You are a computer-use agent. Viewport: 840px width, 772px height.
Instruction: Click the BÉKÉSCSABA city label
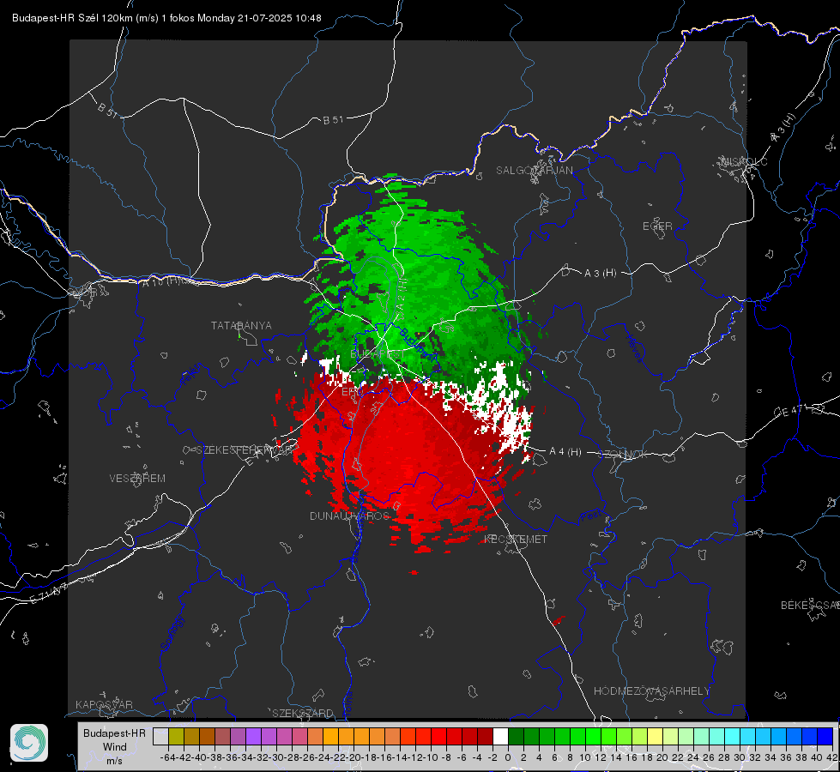click(x=810, y=605)
